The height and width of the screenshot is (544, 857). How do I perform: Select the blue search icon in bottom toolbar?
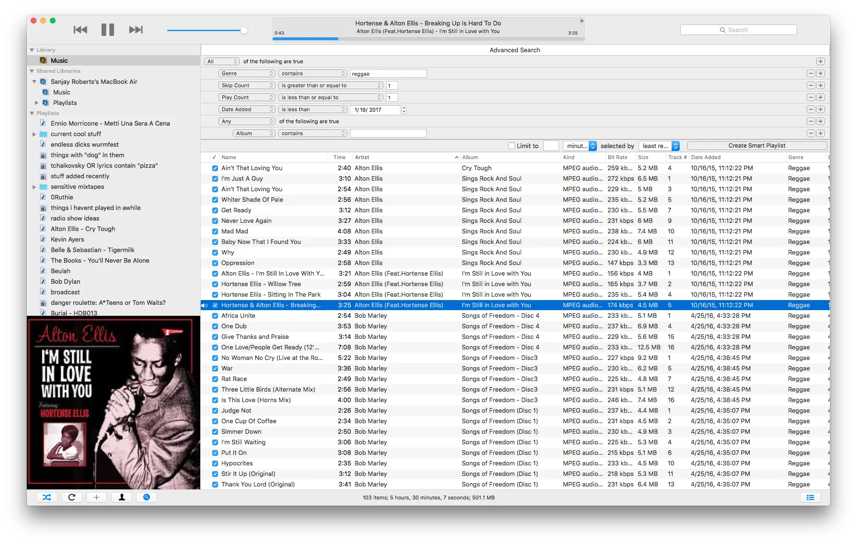(146, 497)
